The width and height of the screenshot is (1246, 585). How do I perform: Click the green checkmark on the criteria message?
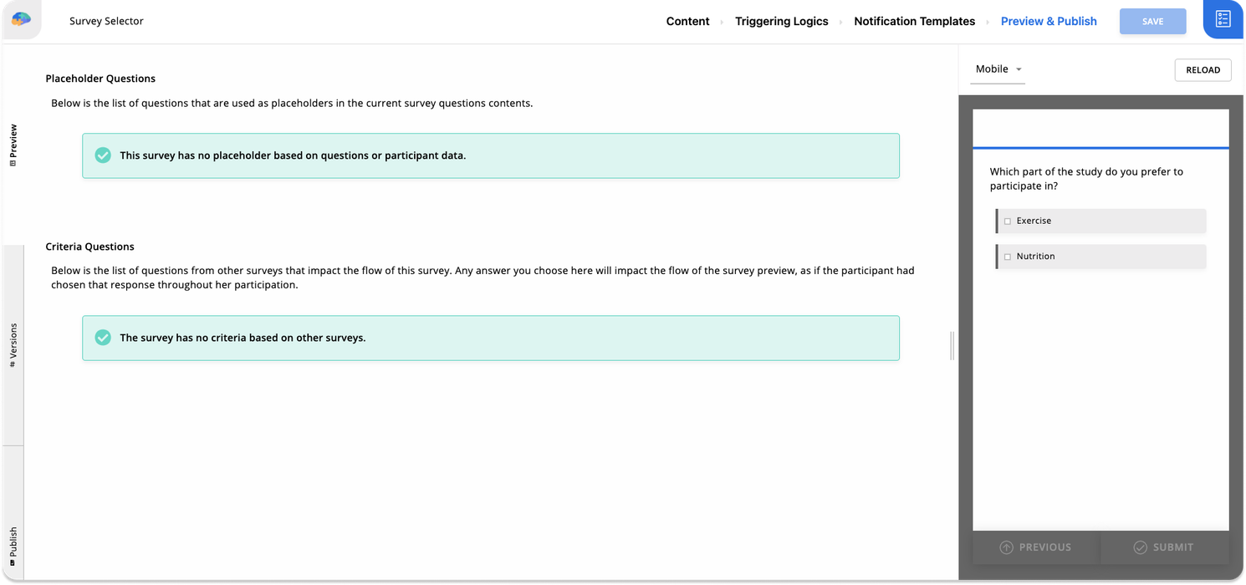[x=103, y=338]
